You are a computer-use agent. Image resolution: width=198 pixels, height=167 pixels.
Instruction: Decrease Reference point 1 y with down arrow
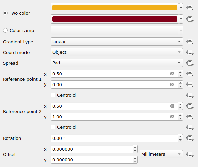click(180, 86)
